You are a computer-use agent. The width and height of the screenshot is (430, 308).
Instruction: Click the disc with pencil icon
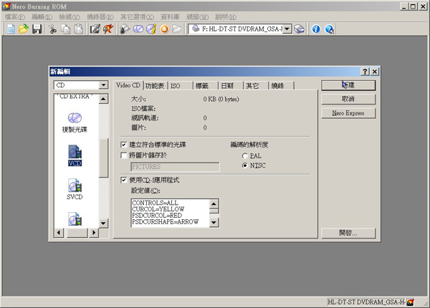151,29
